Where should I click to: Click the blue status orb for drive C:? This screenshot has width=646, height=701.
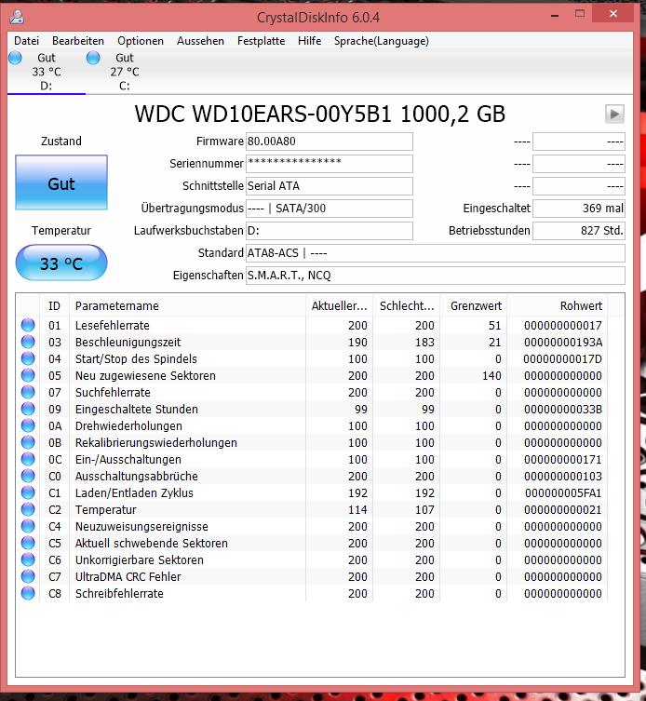[93, 58]
